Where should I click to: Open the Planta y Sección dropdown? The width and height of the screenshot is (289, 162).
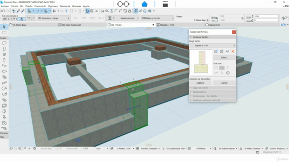[x=158, y=18]
